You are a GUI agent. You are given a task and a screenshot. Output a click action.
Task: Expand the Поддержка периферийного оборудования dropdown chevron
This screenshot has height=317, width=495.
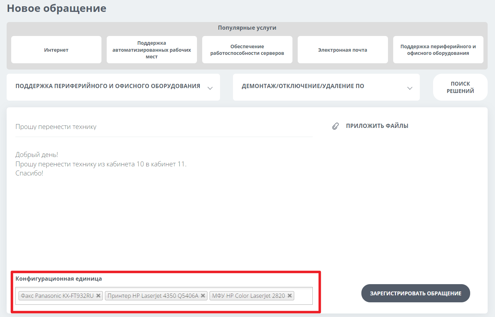coord(210,88)
